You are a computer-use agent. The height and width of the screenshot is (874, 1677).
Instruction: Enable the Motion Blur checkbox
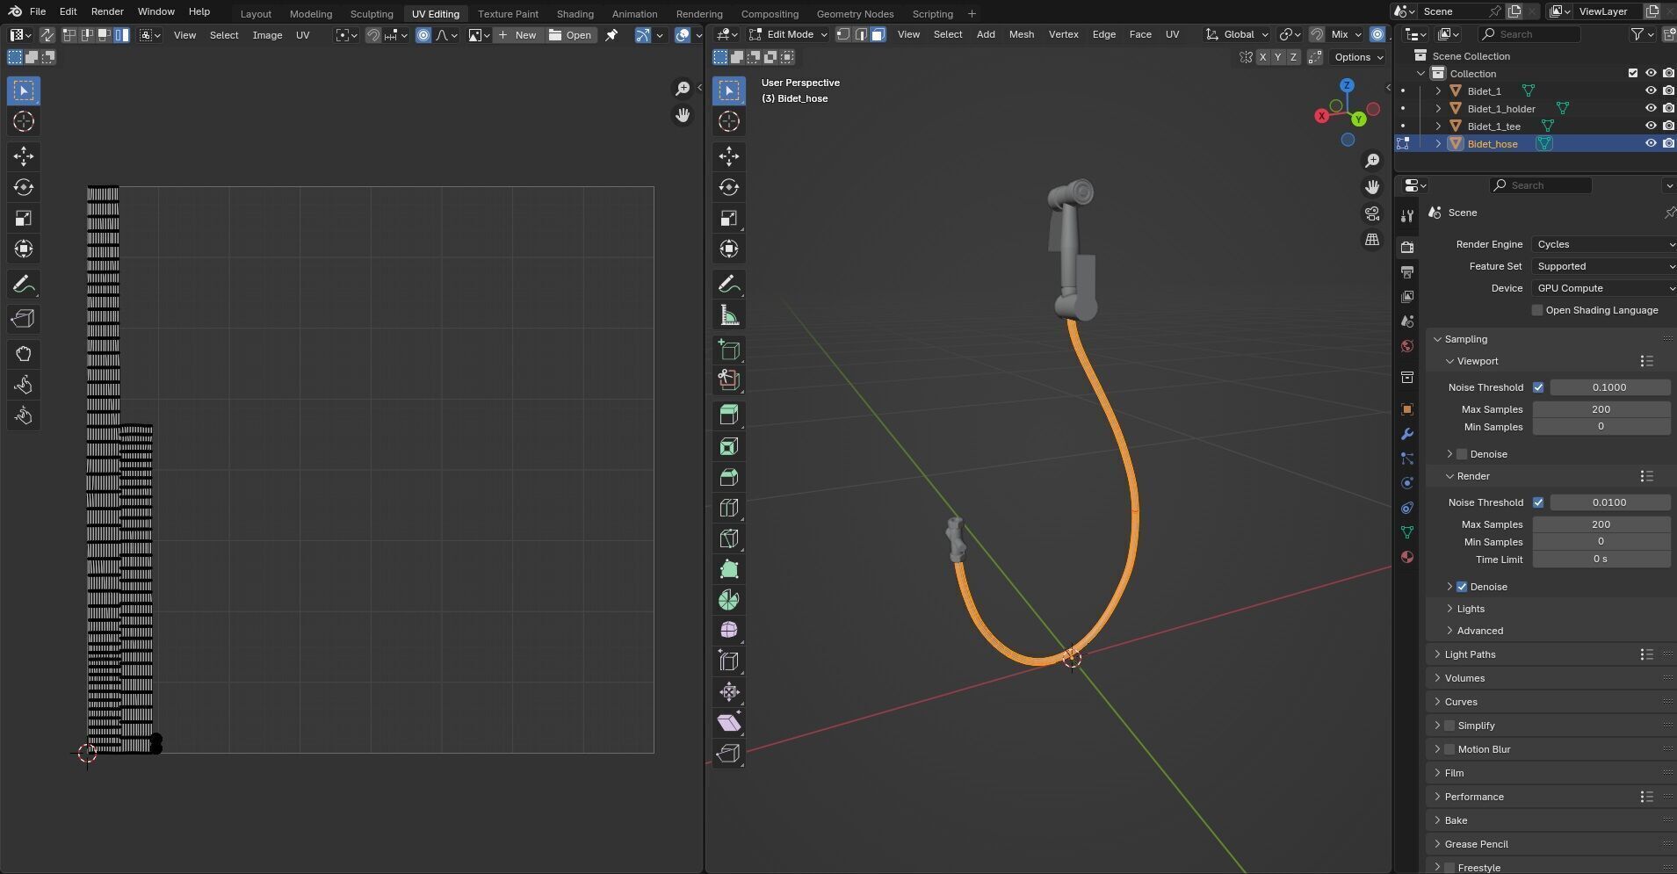point(1449,749)
